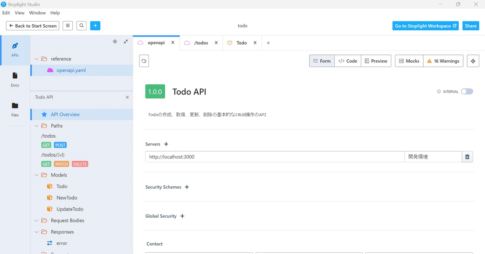Open the Docs sidebar section
This screenshot has height=254, width=485.
[15, 80]
